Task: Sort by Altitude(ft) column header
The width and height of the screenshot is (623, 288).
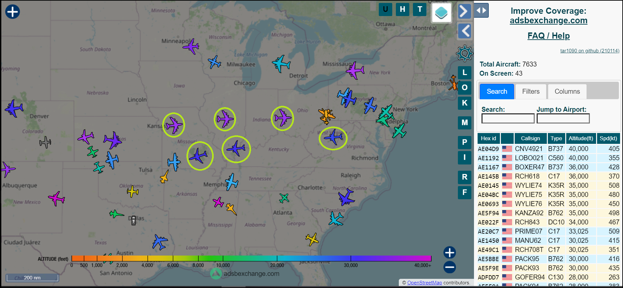Action: click(581, 138)
